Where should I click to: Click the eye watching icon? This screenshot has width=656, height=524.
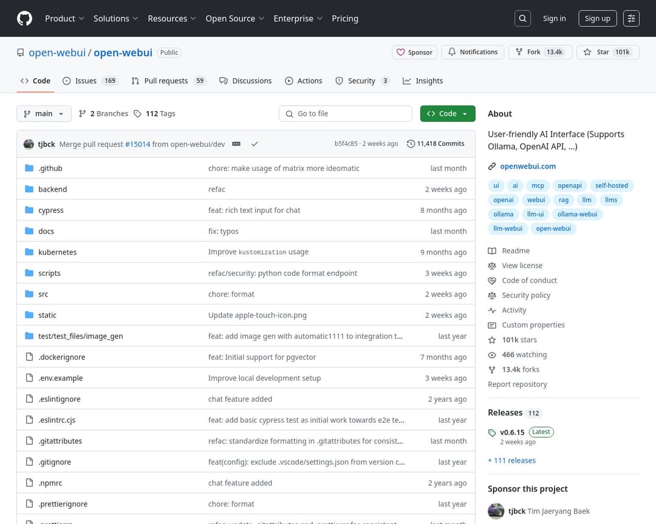tap(492, 355)
